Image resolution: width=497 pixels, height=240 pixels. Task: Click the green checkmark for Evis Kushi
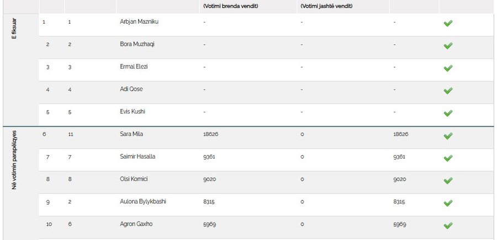[448, 113]
